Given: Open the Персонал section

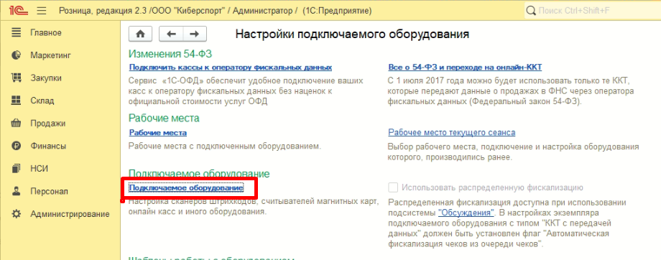Looking at the screenshot, I should pos(49,191).
